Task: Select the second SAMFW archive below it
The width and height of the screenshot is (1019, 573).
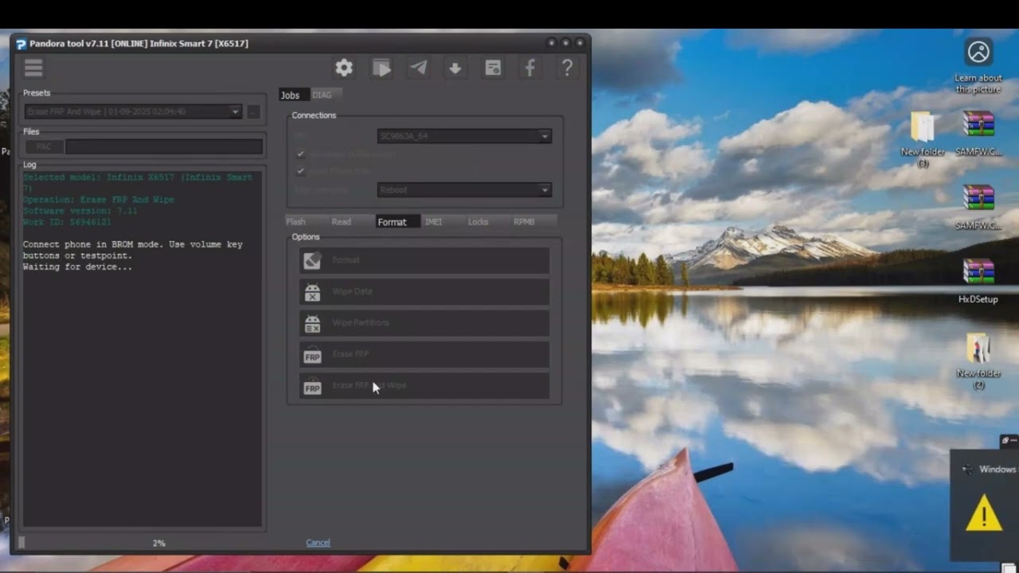Action: pos(978,207)
